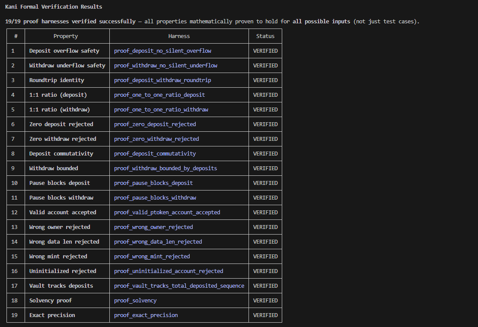Open the proof_withdraw_bounded_by_deposits harness link

(166, 168)
